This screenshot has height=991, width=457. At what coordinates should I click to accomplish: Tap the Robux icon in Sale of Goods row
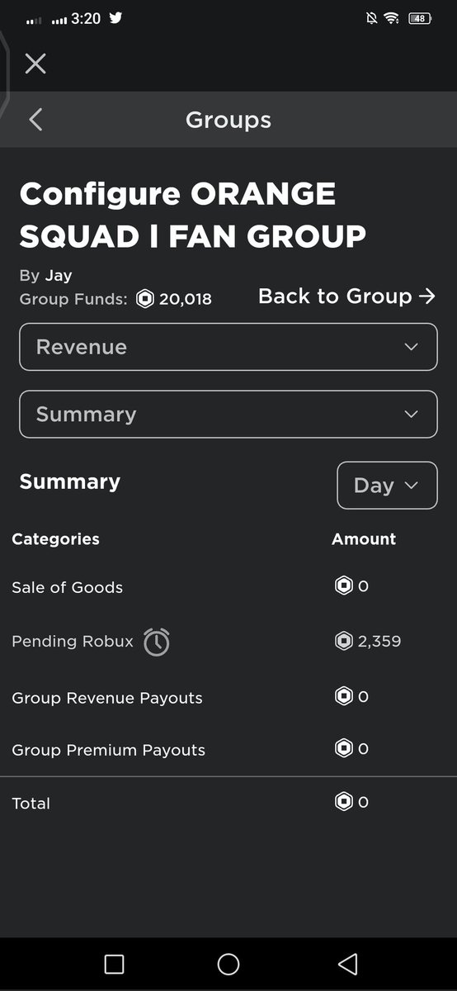(x=343, y=586)
